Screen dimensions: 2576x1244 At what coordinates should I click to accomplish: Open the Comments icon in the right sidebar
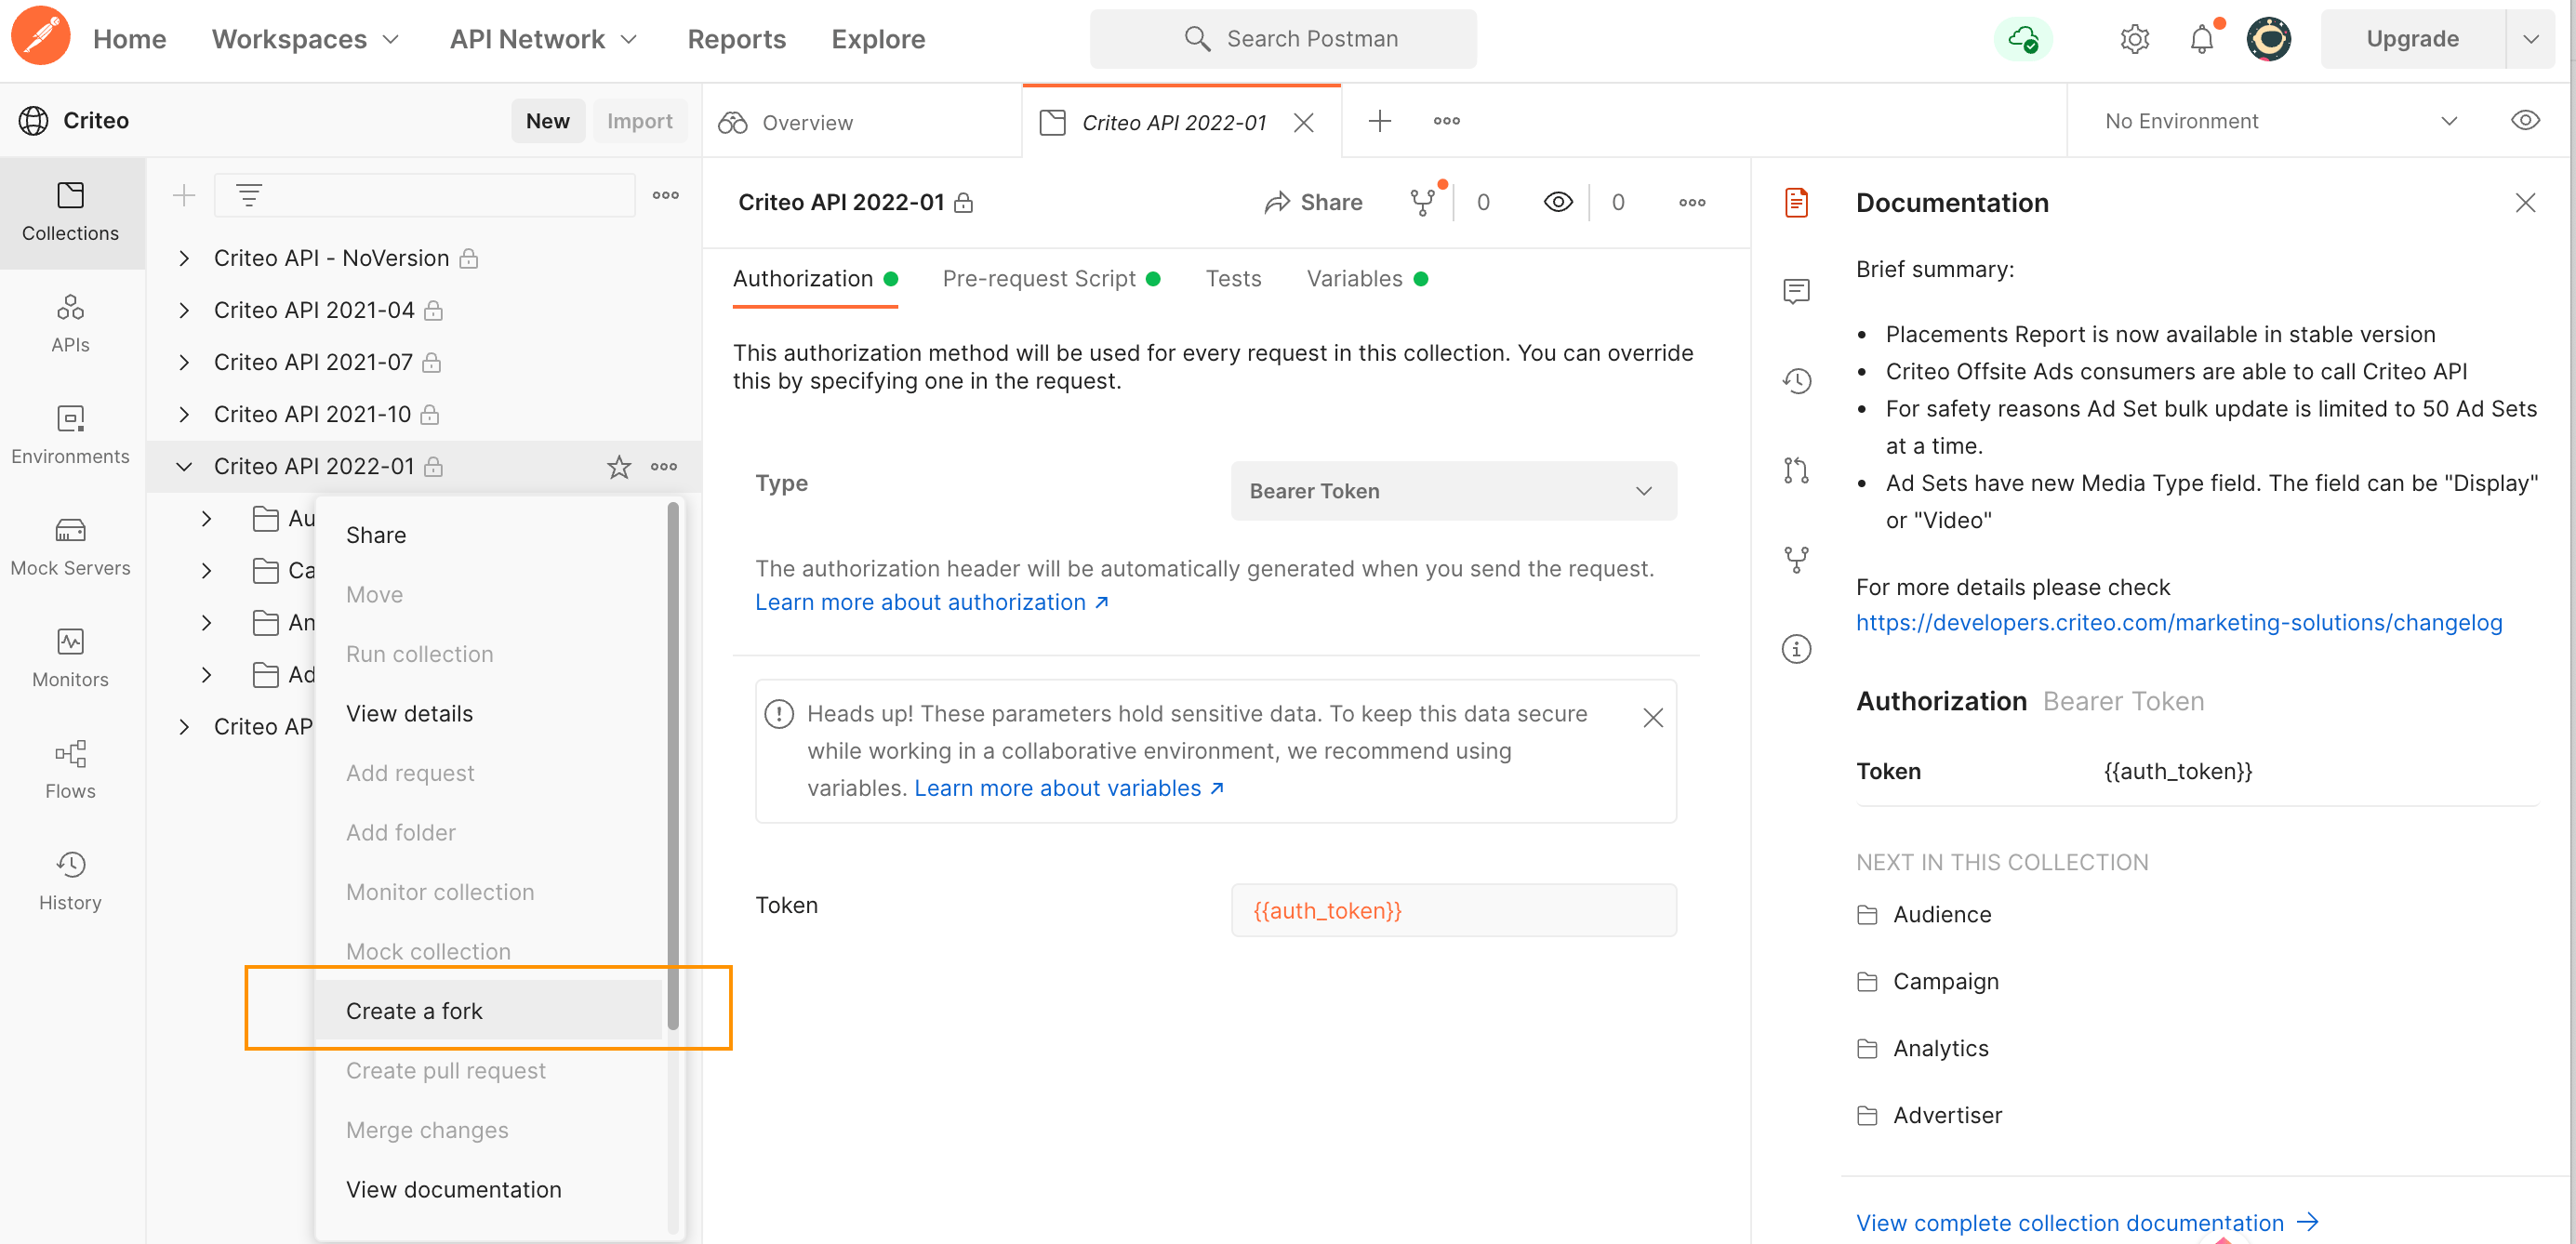coord(1796,291)
